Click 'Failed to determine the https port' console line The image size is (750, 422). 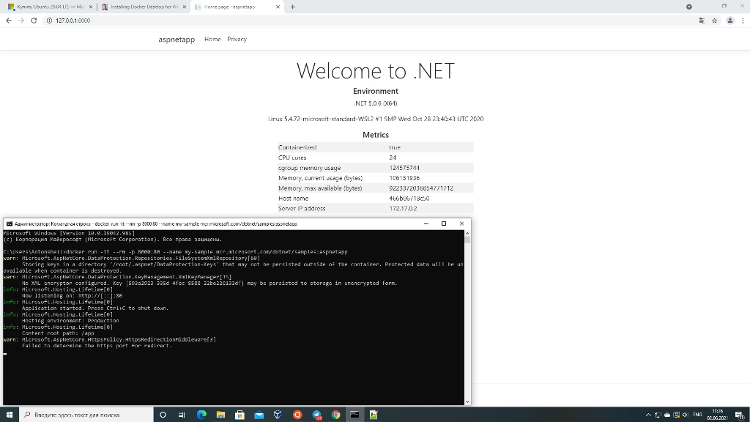click(97, 346)
